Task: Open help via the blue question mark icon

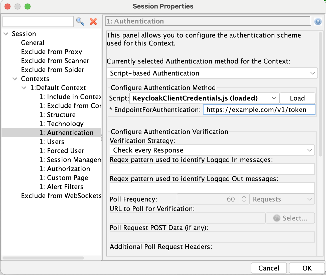Action: click(x=318, y=21)
